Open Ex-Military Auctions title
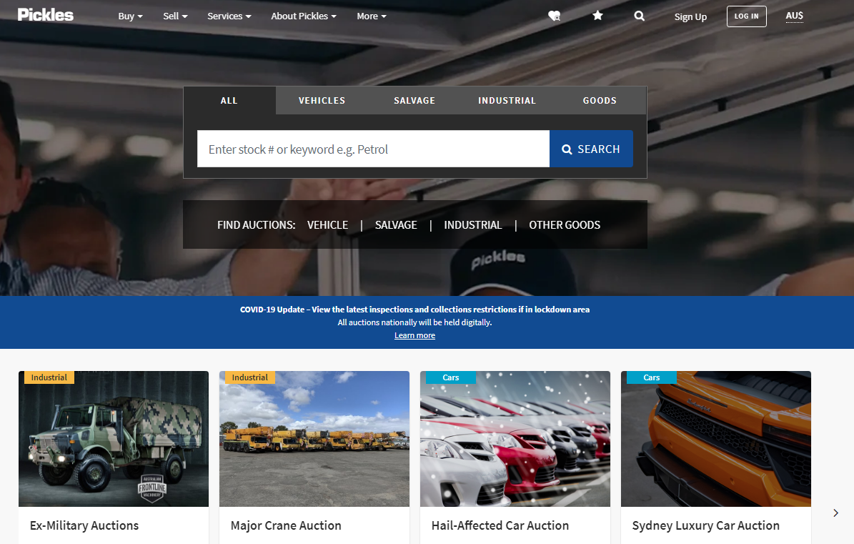Screen dimensions: 854x544 84,525
